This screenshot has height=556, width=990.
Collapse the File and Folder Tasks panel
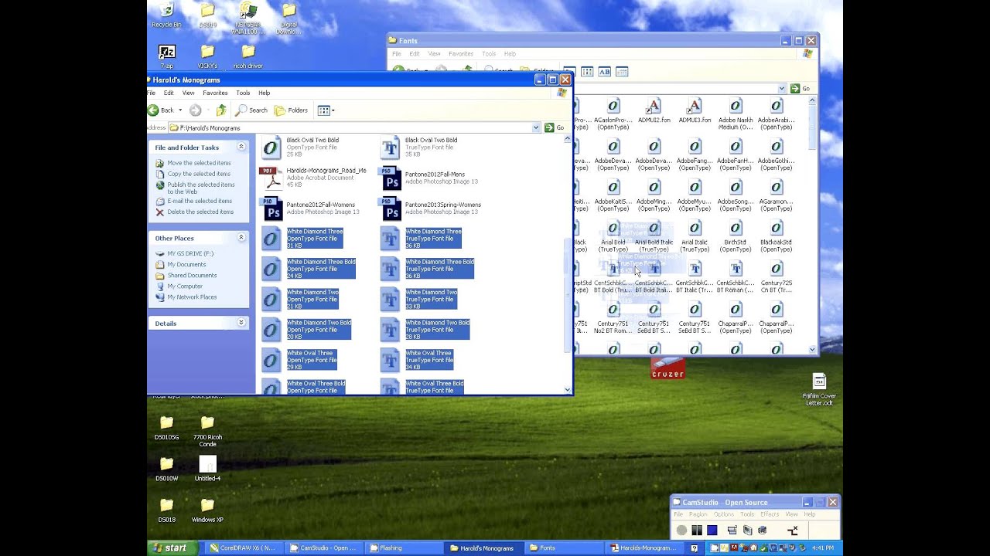(241, 147)
